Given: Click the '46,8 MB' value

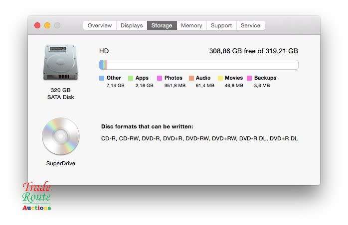Looking at the screenshot, I should coord(234,86).
